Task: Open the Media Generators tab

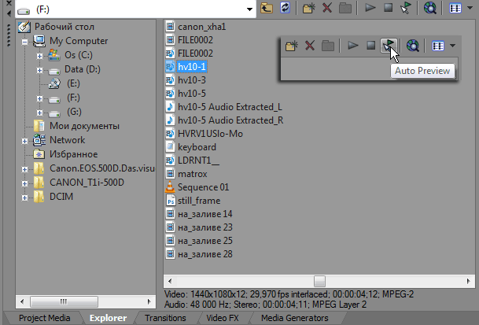Action: click(x=294, y=318)
